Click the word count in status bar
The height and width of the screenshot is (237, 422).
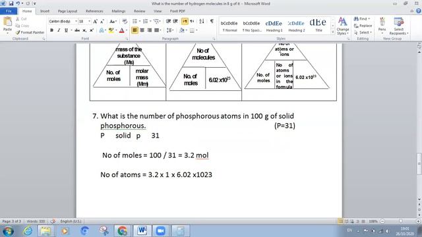pyautogui.click(x=36, y=221)
